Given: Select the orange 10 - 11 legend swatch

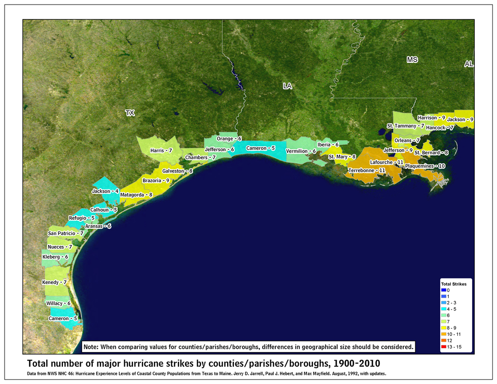Looking at the screenshot, I should click(x=444, y=334).
